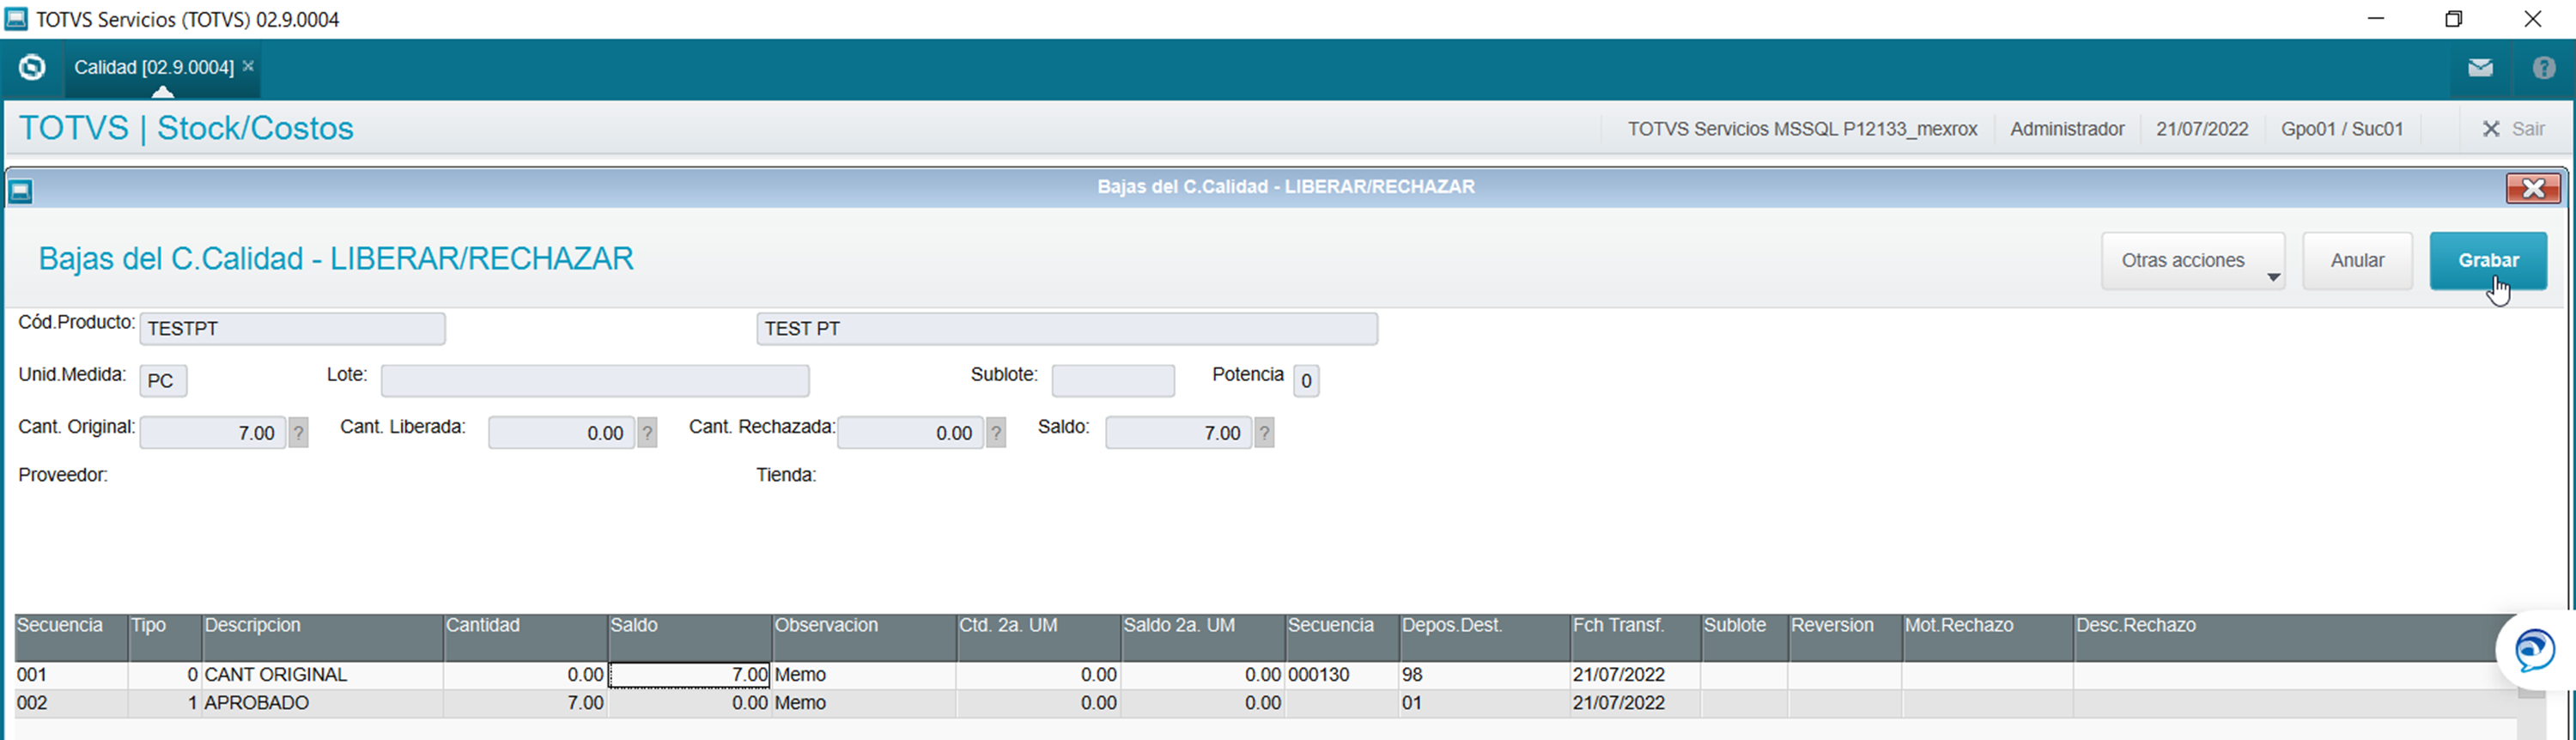Click the Memo cell in APROBADO row
Viewport: 2576px width, 740px height.
pyautogui.click(x=865, y=703)
